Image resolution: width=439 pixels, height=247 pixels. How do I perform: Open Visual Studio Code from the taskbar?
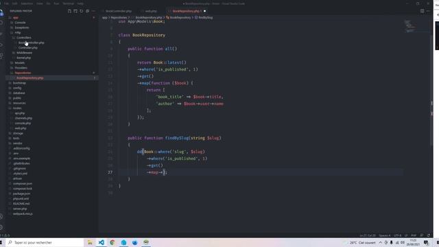click(102, 242)
